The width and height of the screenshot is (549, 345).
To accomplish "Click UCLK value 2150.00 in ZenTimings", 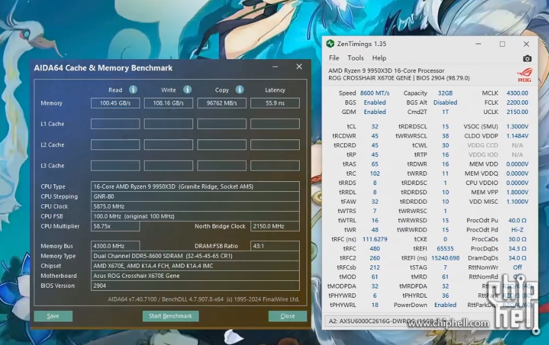I will [517, 112].
